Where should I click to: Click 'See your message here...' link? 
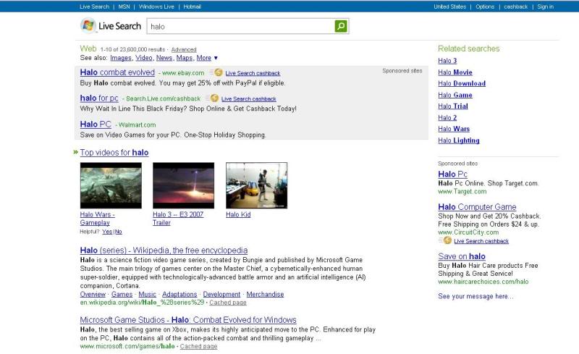pyautogui.click(x=476, y=296)
